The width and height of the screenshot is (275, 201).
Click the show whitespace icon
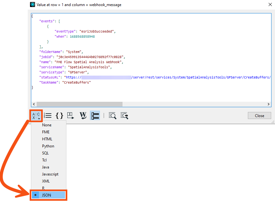coord(71,115)
